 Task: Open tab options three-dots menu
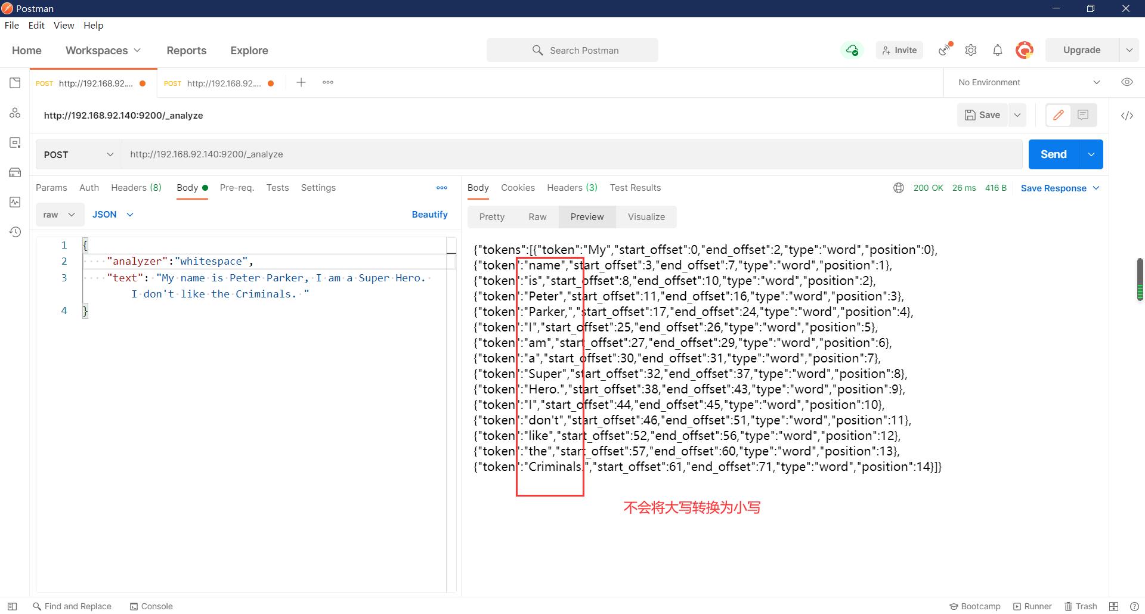[328, 82]
